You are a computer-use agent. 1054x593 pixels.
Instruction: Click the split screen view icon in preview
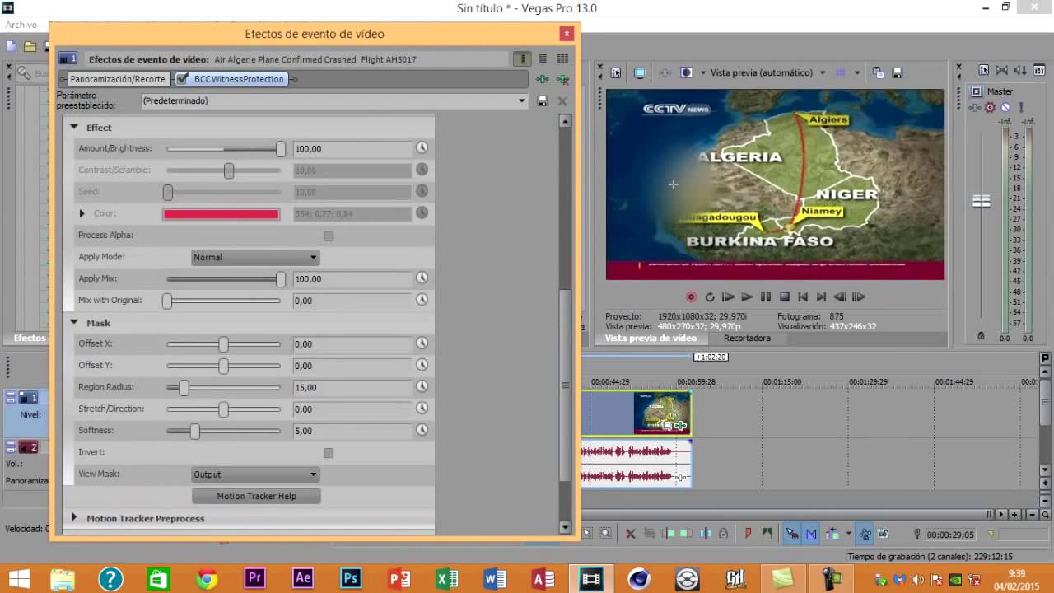coord(686,72)
